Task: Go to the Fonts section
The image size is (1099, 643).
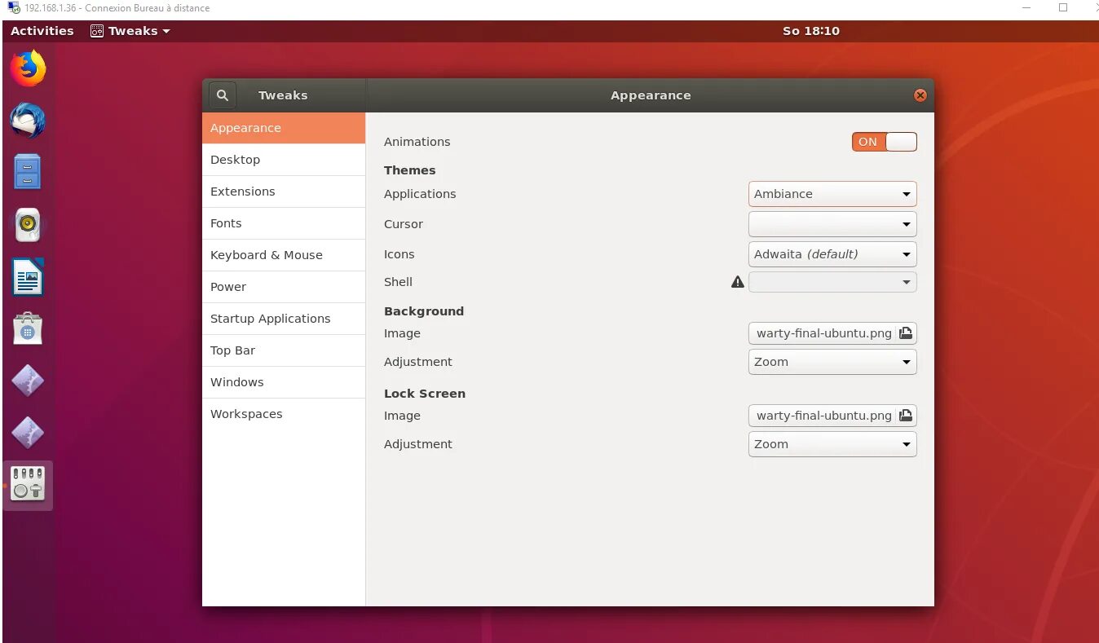Action: click(284, 223)
